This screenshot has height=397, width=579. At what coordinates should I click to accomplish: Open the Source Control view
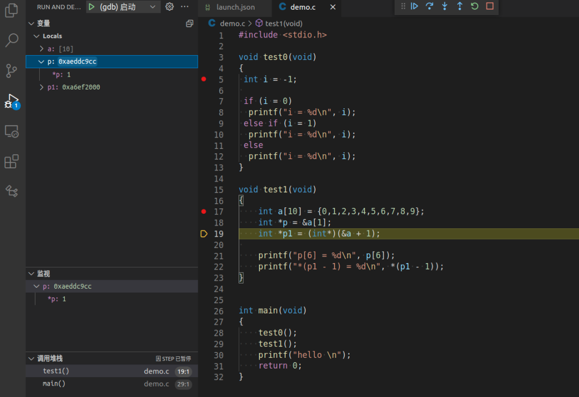click(x=11, y=70)
